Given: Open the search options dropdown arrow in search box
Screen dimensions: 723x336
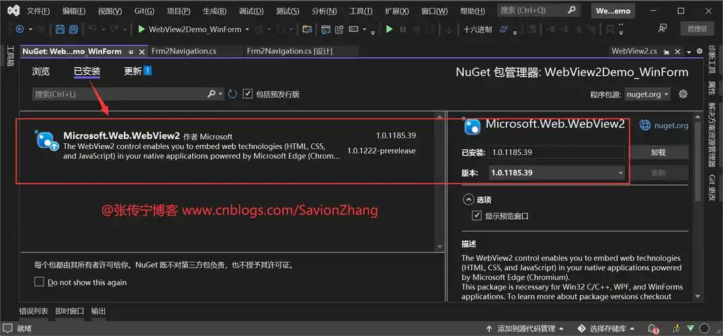Looking at the screenshot, I should (220, 94).
